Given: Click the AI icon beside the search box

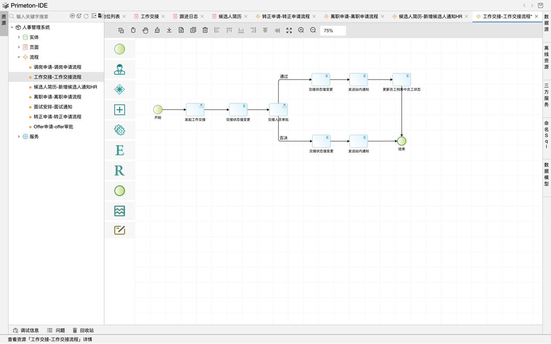Looking at the screenshot, I should pyautogui.click(x=72, y=16).
